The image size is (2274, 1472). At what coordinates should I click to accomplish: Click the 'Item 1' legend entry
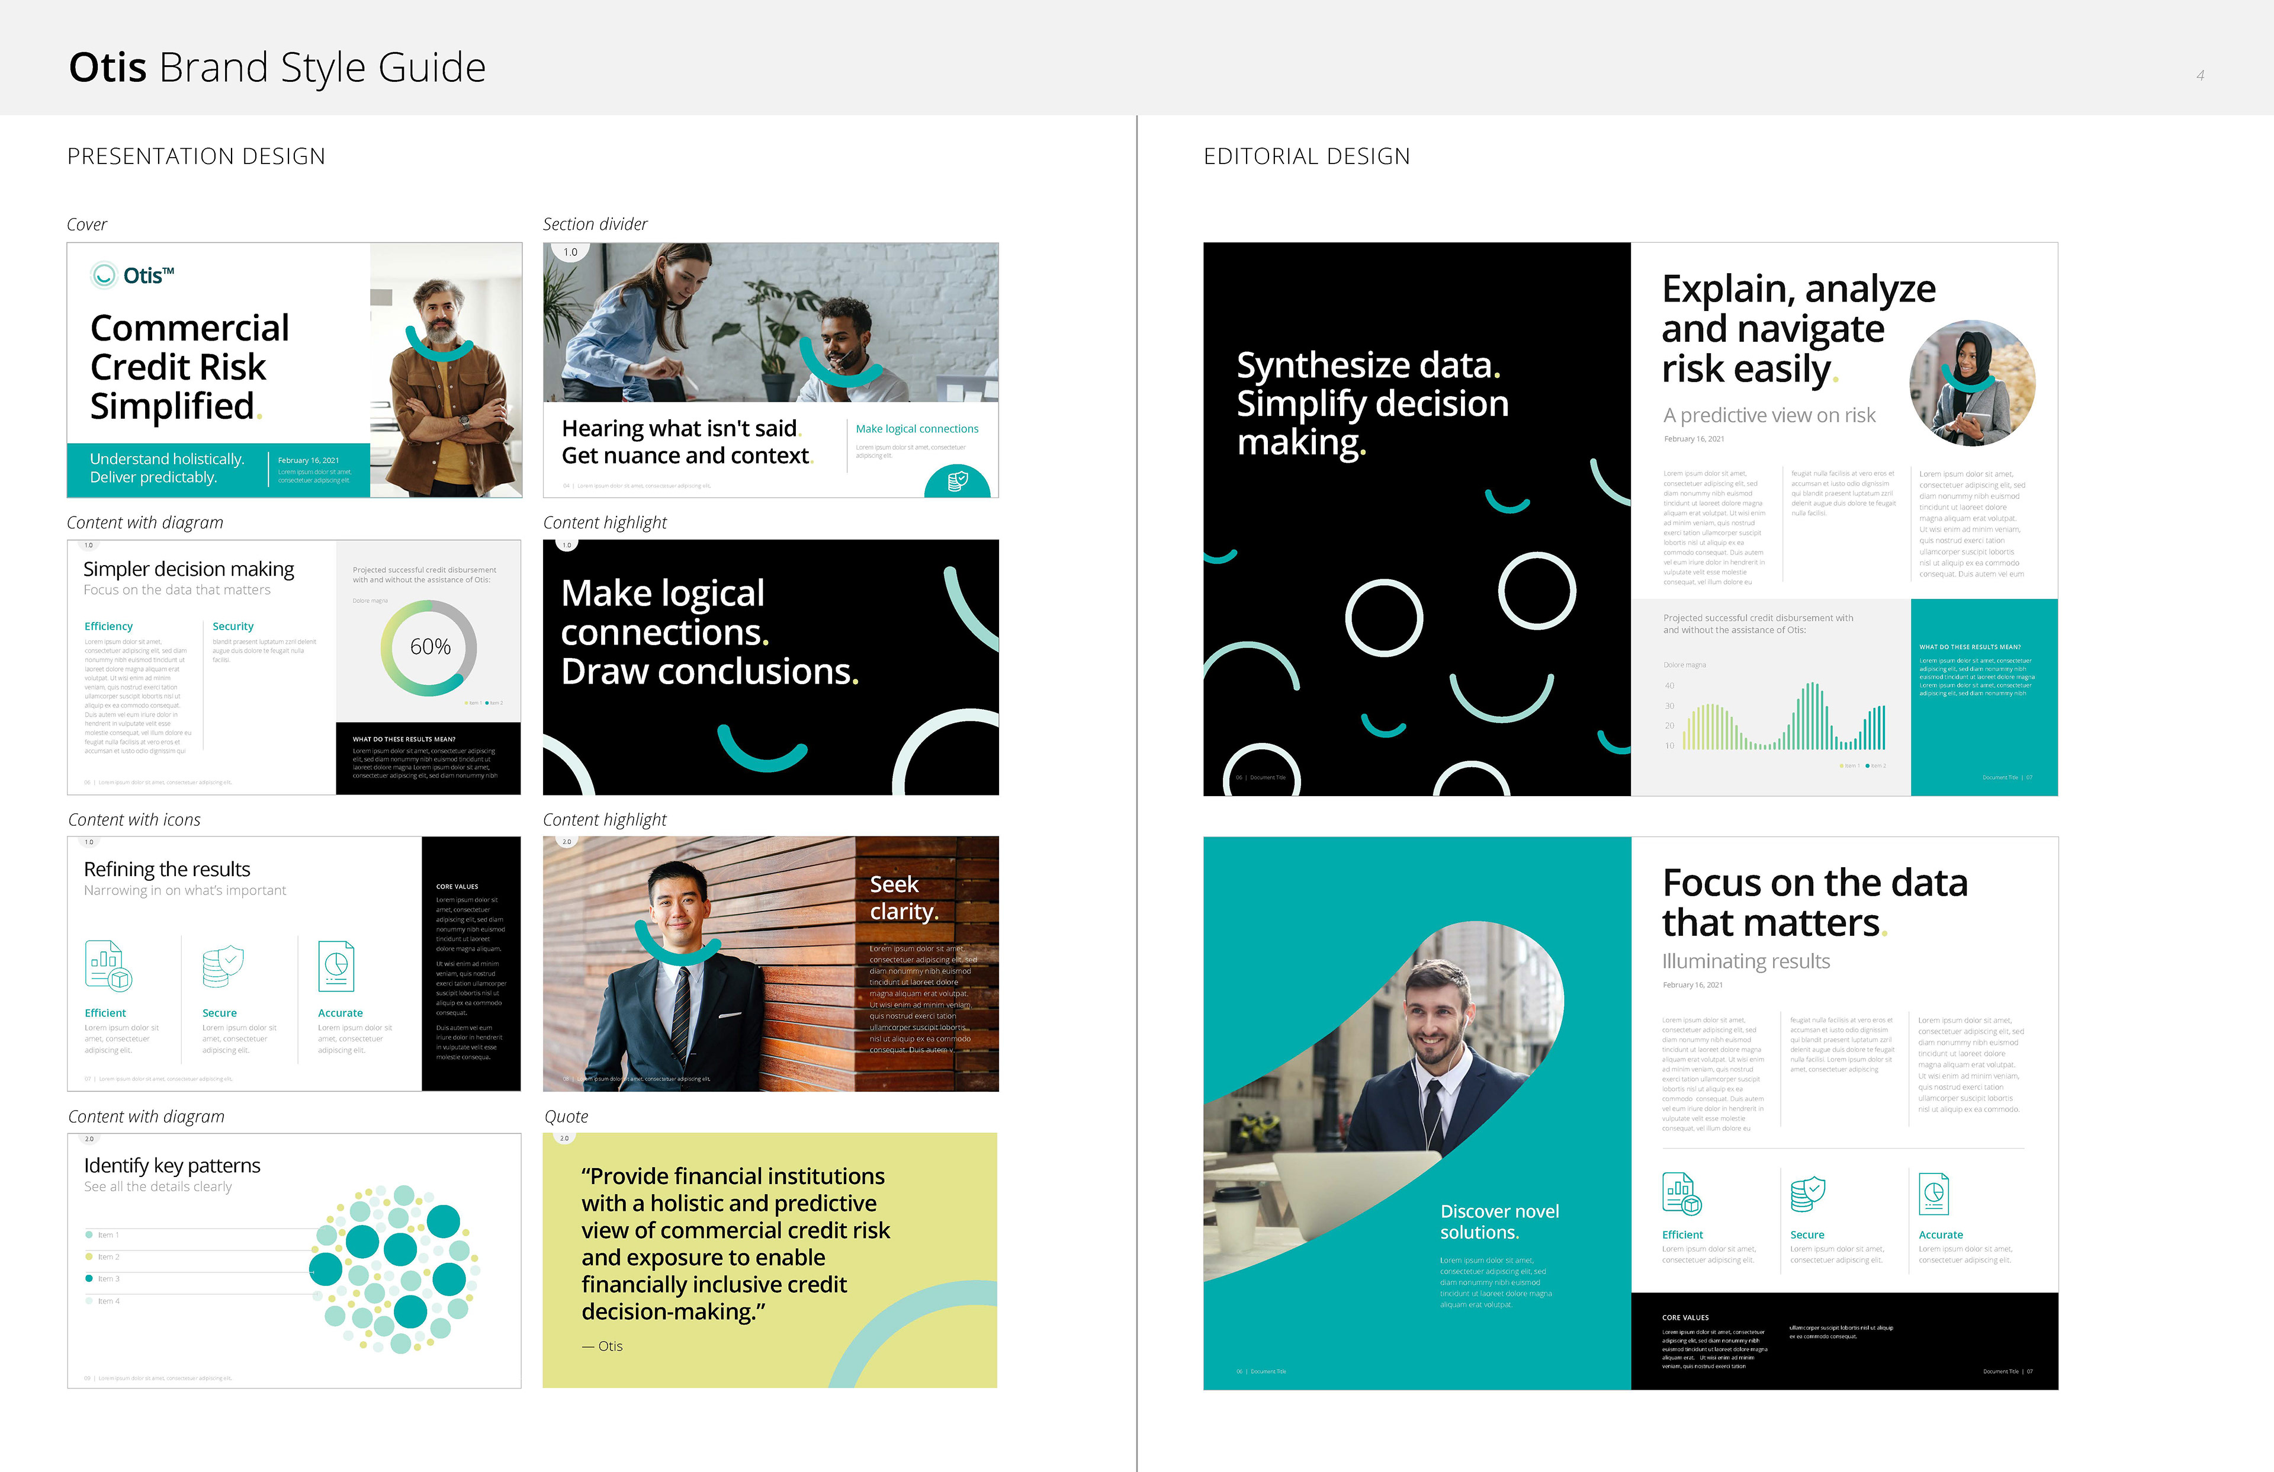click(x=102, y=1235)
